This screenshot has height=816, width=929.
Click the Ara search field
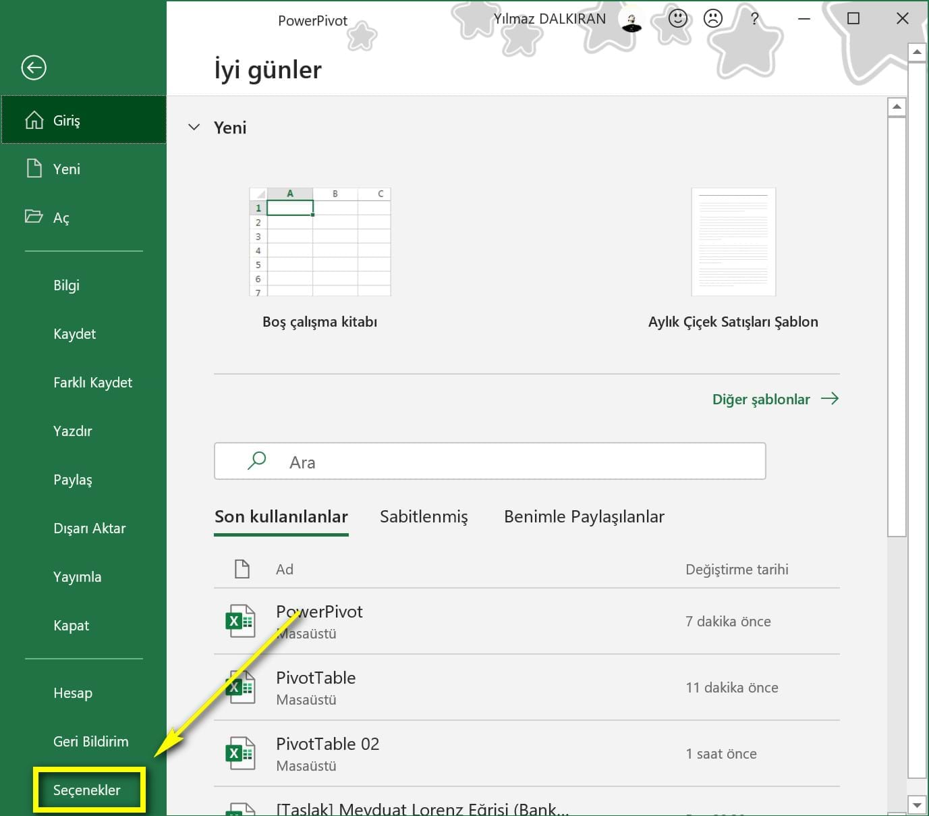(490, 461)
